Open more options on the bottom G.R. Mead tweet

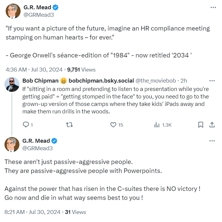[x=212, y=141]
